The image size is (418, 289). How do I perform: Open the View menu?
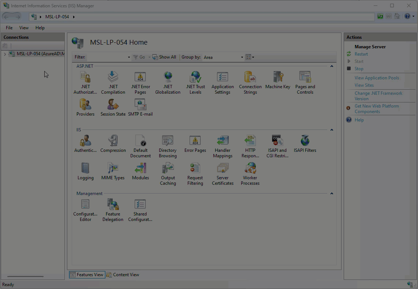(24, 28)
